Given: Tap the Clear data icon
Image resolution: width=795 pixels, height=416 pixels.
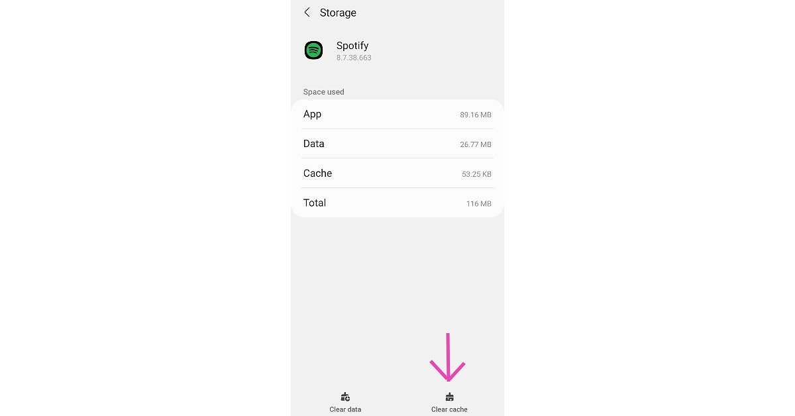Looking at the screenshot, I should tap(345, 397).
